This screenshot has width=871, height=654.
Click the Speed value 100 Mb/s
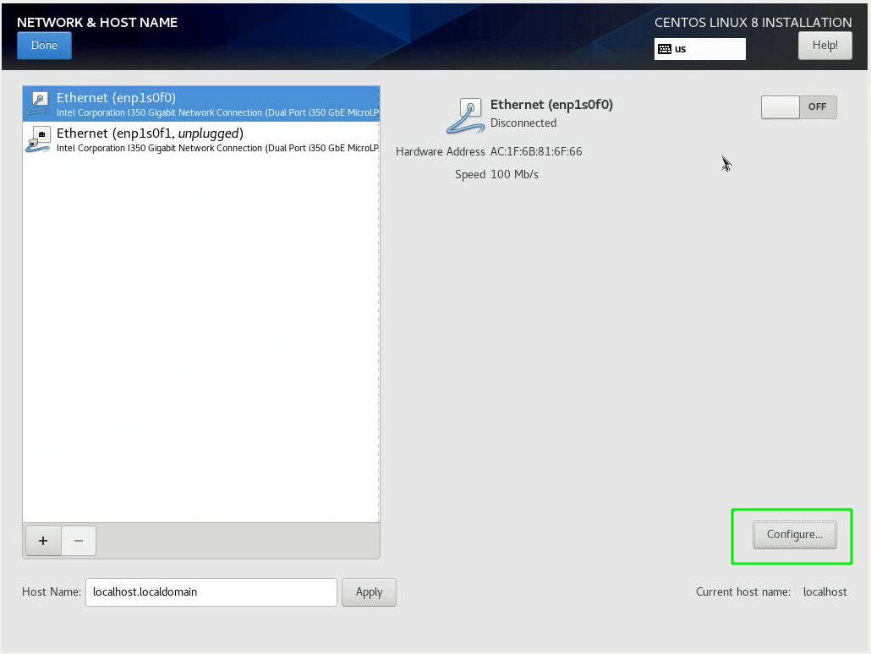click(514, 174)
